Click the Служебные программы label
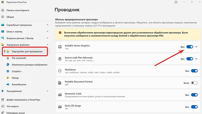 coord(19,25)
